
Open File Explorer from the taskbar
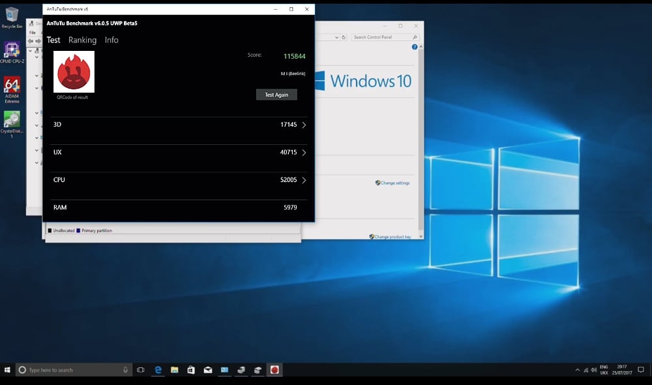pyautogui.click(x=174, y=370)
